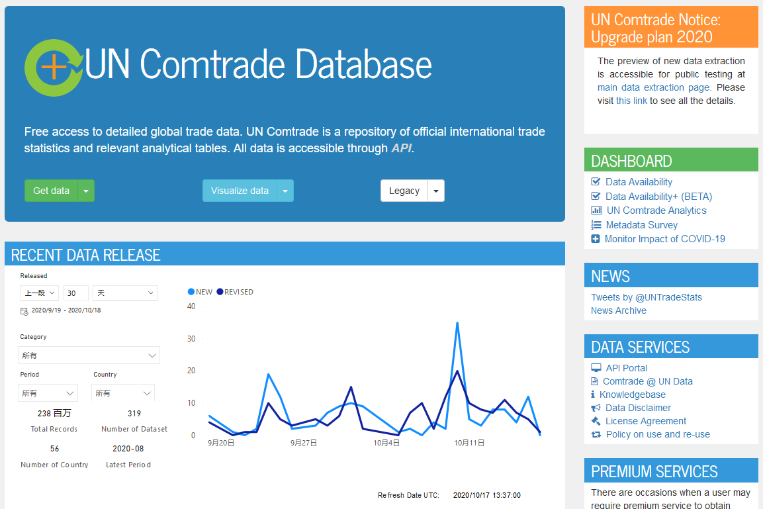Open the time unit dropdown 天
Screen dimensions: 763x509
pyautogui.click(x=126, y=293)
